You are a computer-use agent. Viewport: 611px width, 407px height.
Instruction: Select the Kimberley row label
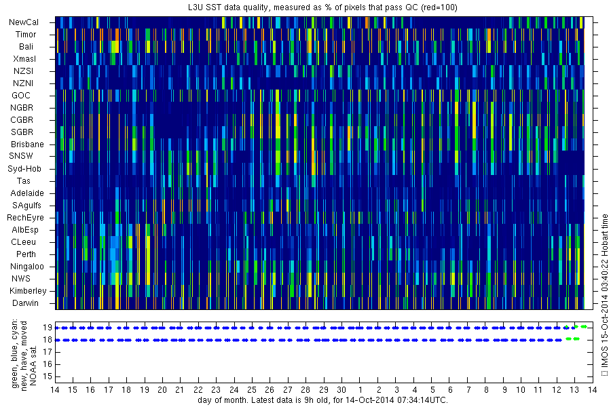[28, 291]
